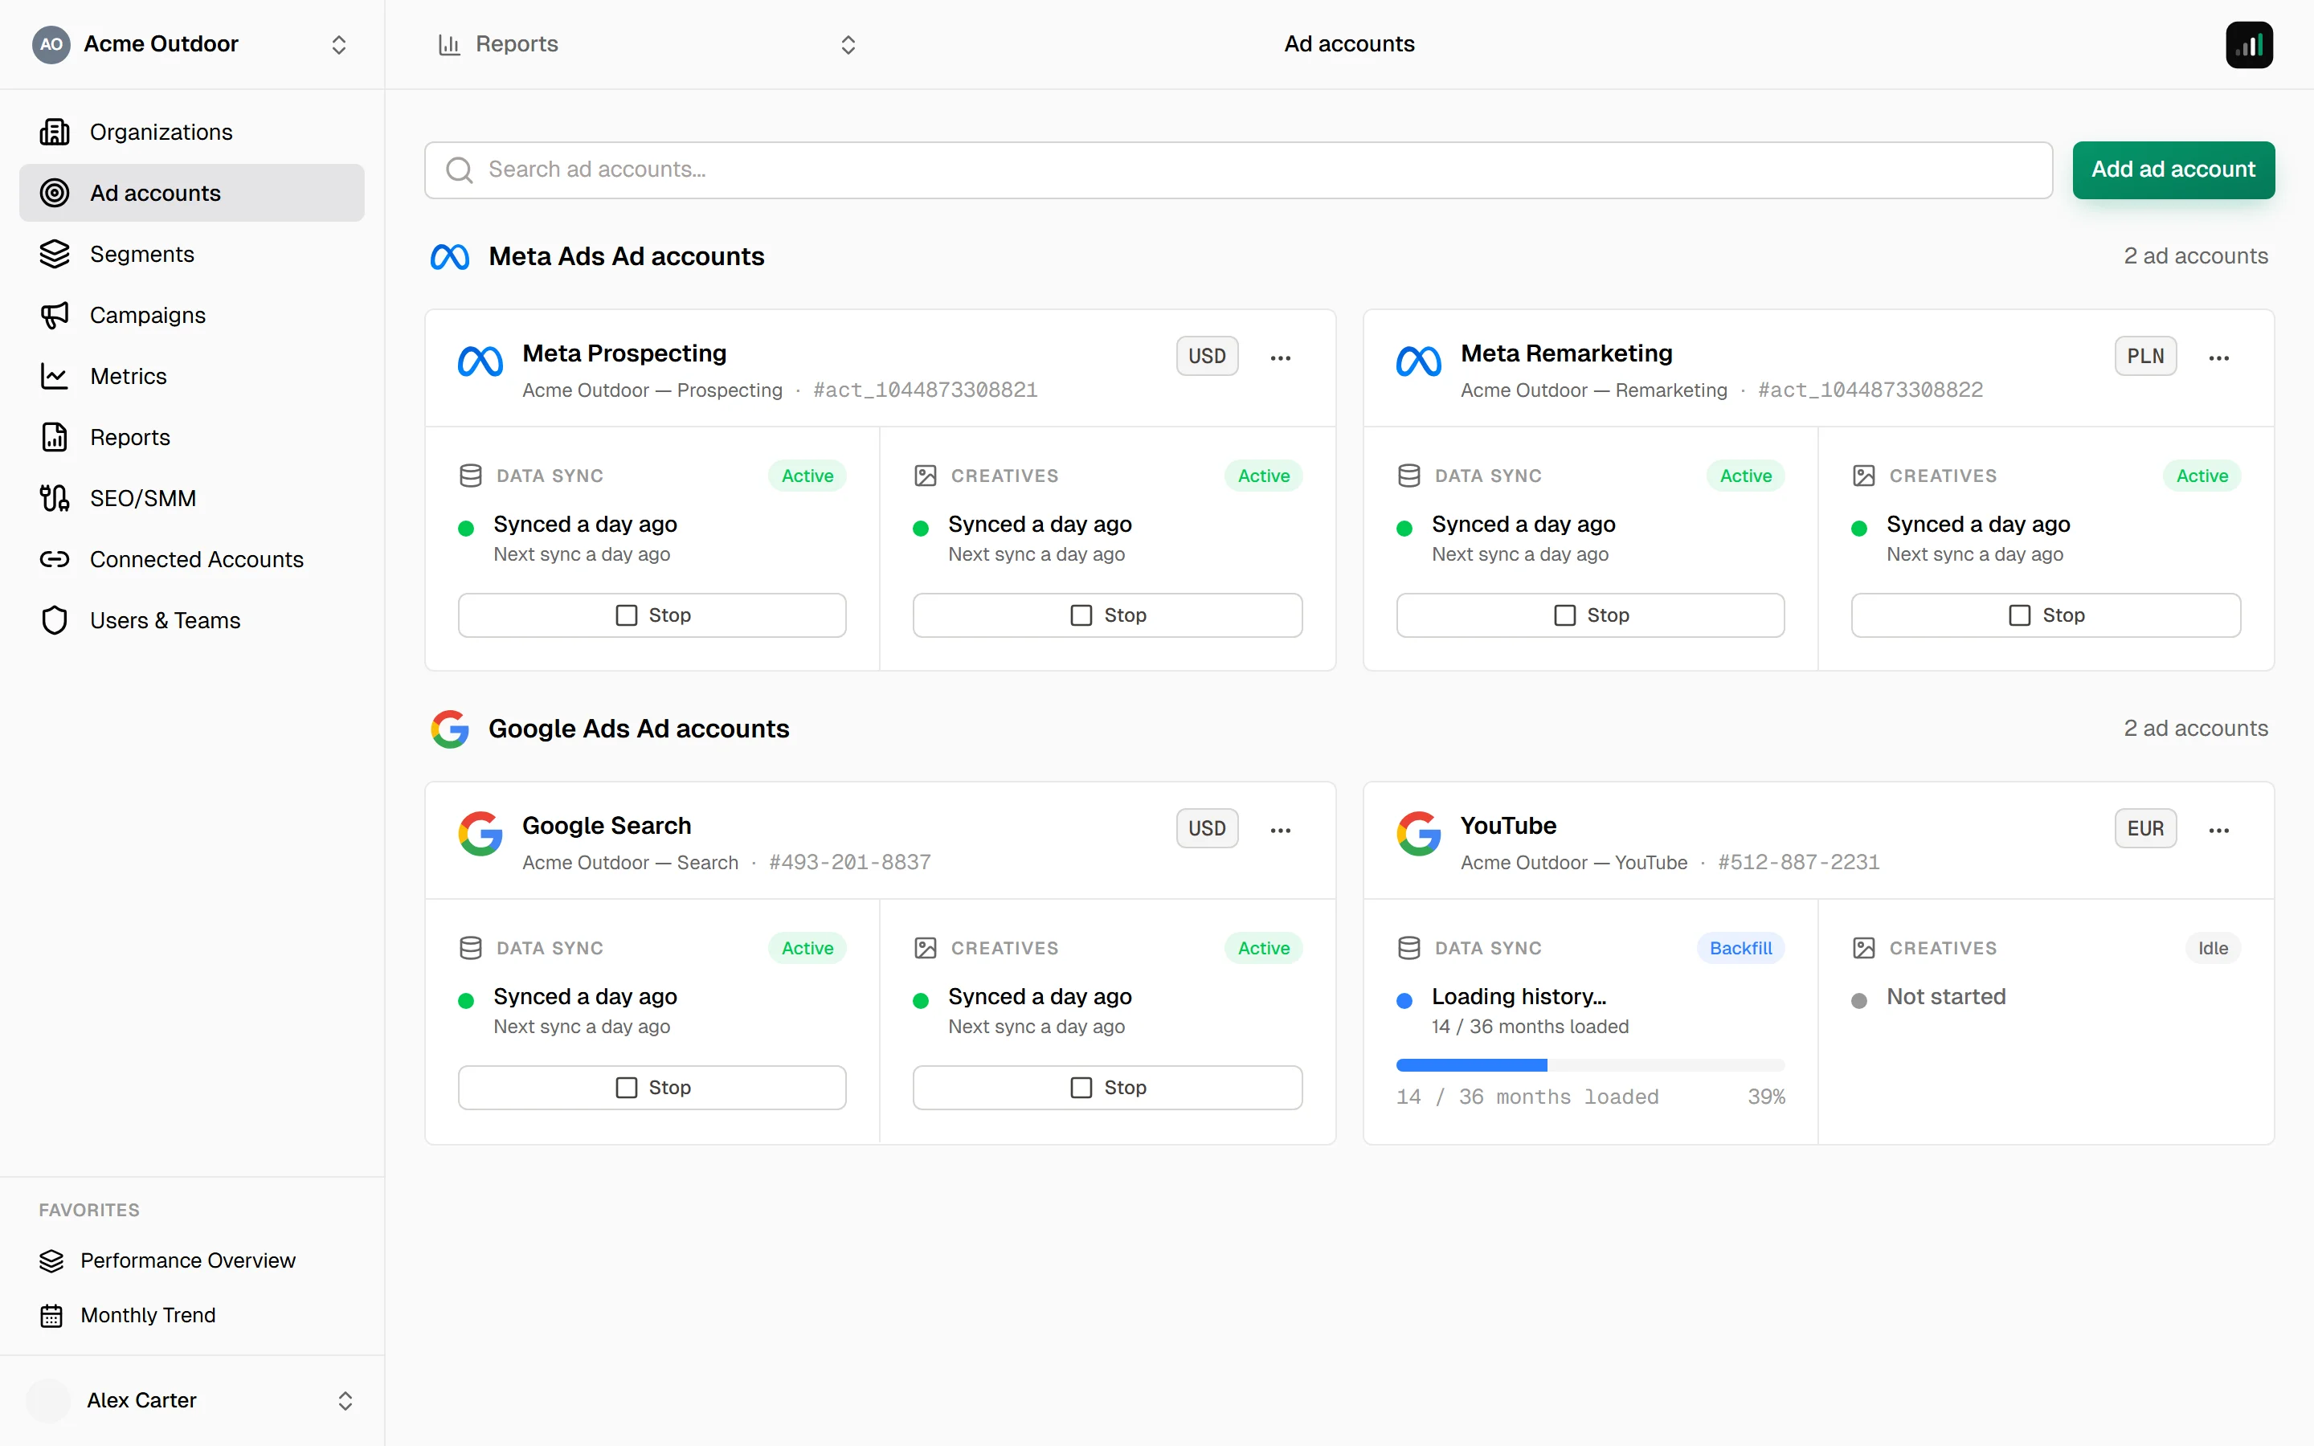Click the 39% progress value
The width and height of the screenshot is (2314, 1446).
(1766, 1097)
